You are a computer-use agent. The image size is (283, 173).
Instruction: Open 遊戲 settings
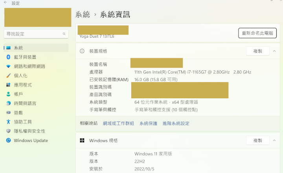click(x=36, y=113)
